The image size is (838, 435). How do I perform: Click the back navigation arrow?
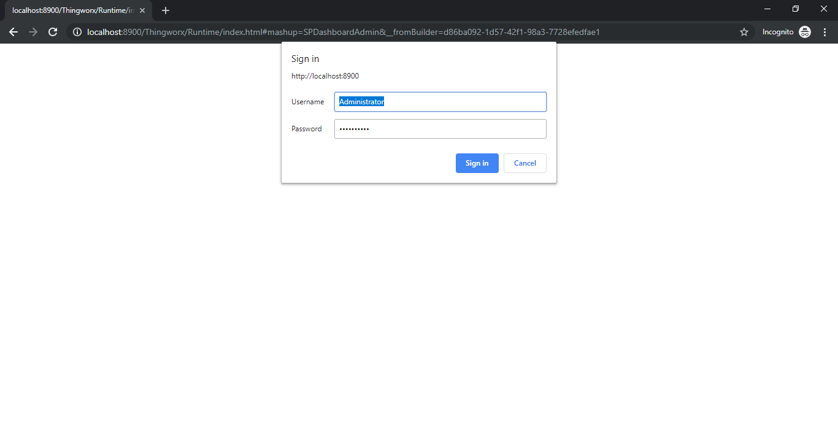tap(13, 32)
